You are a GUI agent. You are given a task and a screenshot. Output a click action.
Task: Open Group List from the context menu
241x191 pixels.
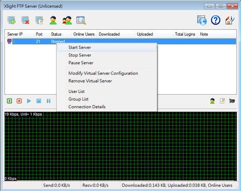(x=107, y=99)
